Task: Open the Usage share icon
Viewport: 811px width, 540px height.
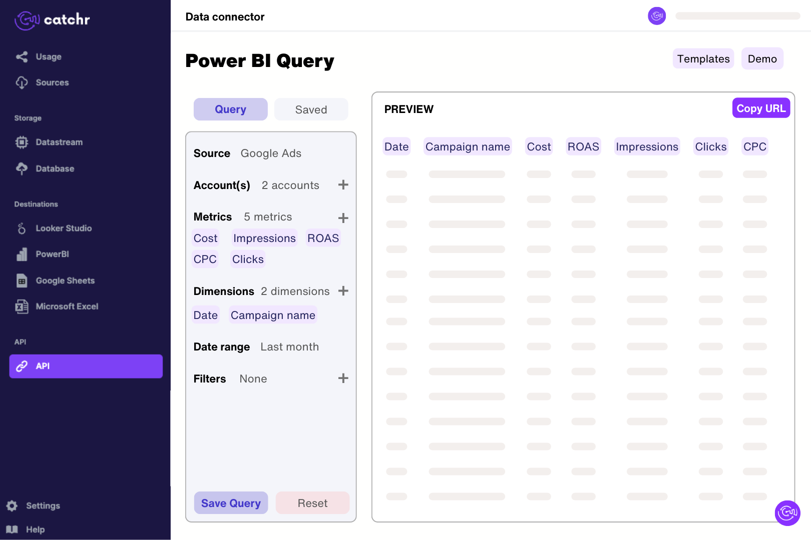Action: 22,56
